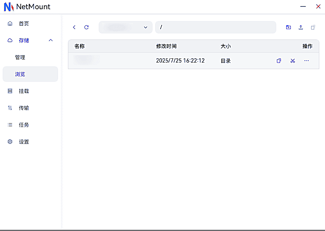Screen dimensions: 325x231
Task: Click the 操作 column header
Action: (307, 46)
